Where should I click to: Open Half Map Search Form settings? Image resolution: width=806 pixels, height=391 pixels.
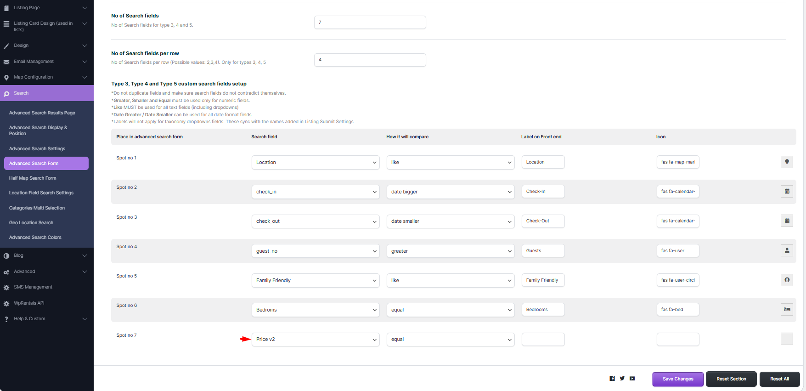pos(33,178)
